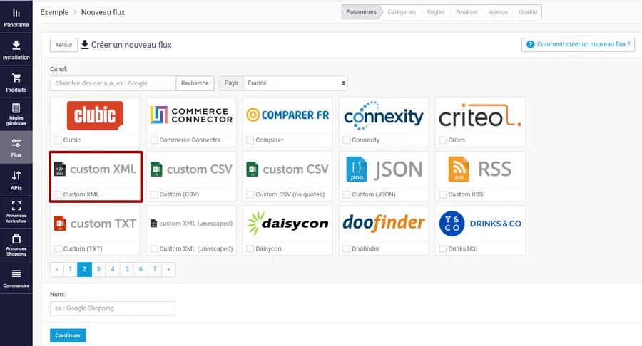Go to pagination page 7
This screenshot has width=642, height=346.
tap(155, 269)
